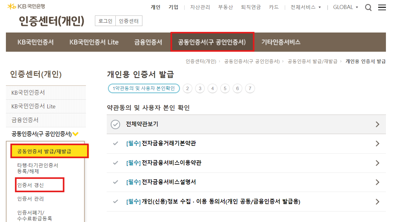Click step 2 circle indicator
The width and height of the screenshot is (394, 222).
coord(188,89)
